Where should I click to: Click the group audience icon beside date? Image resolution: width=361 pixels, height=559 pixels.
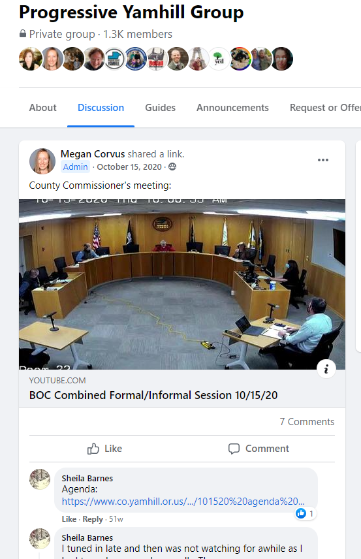coord(172,167)
